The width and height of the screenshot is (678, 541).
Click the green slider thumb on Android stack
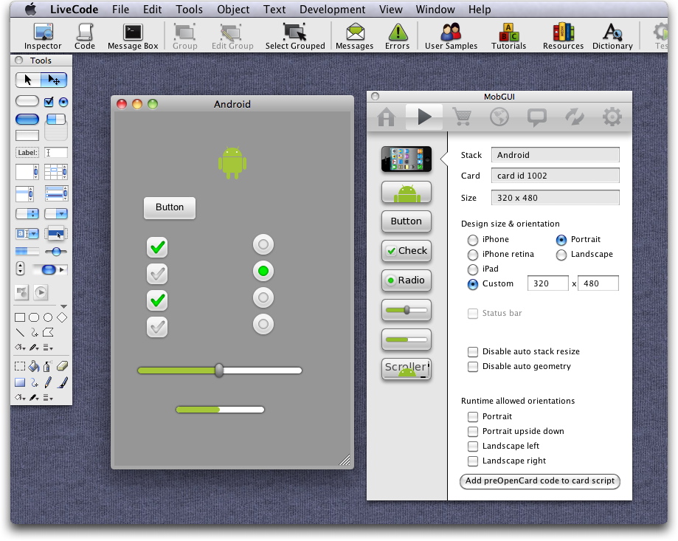coord(219,371)
